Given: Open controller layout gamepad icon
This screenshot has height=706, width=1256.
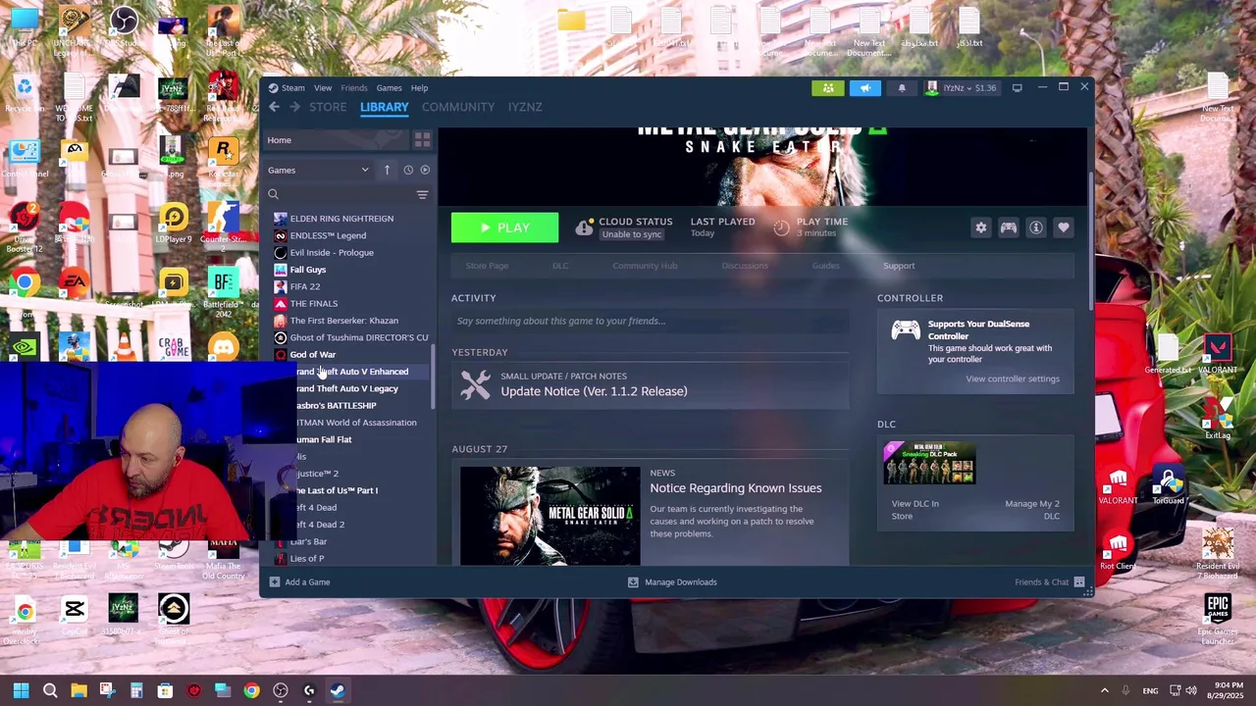Looking at the screenshot, I should point(1008,227).
